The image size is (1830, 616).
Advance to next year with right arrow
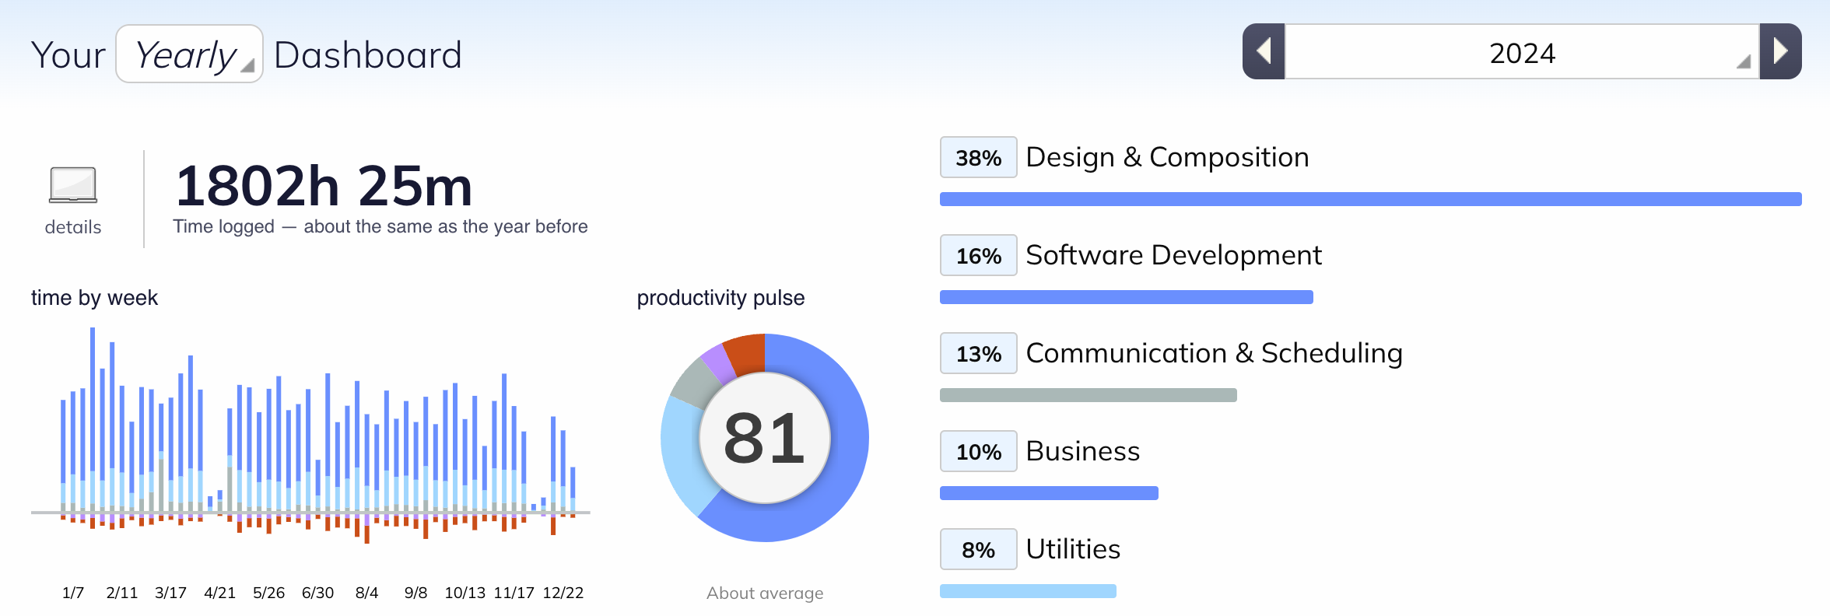click(x=1780, y=51)
